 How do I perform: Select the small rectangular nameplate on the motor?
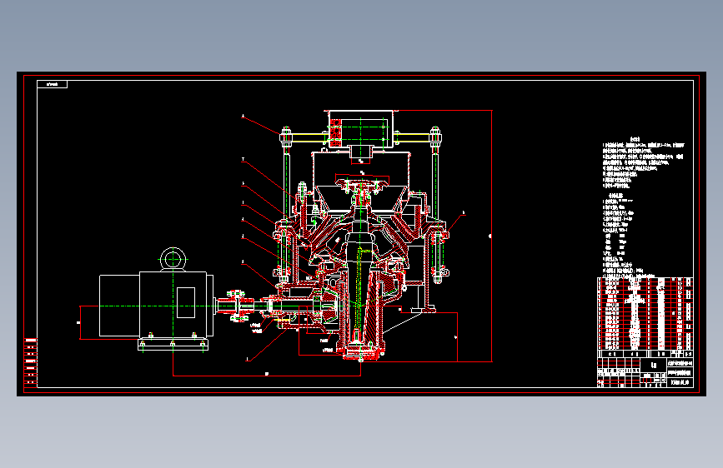(186, 302)
